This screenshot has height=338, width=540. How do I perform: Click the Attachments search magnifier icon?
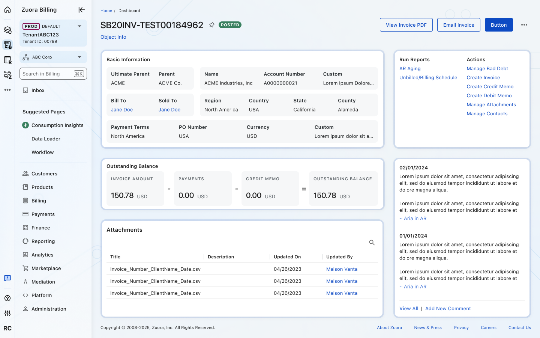[x=372, y=243]
